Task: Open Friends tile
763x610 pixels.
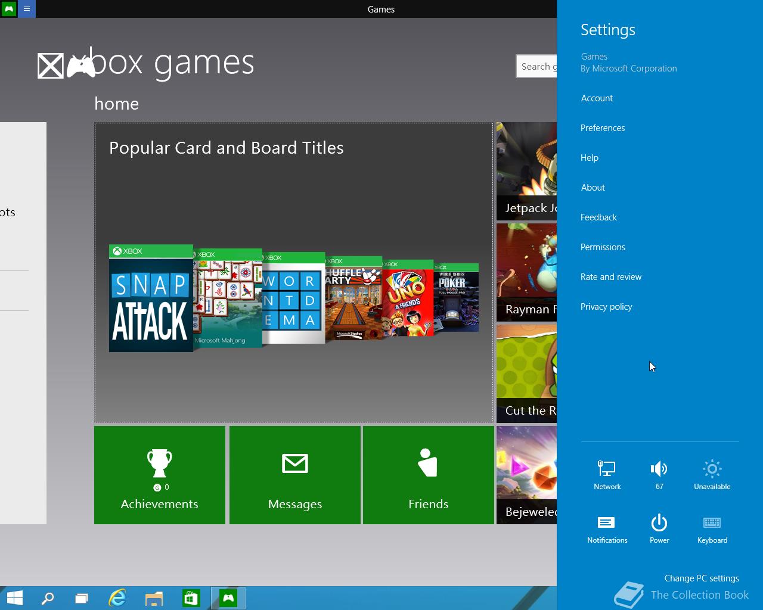Action: (429, 475)
